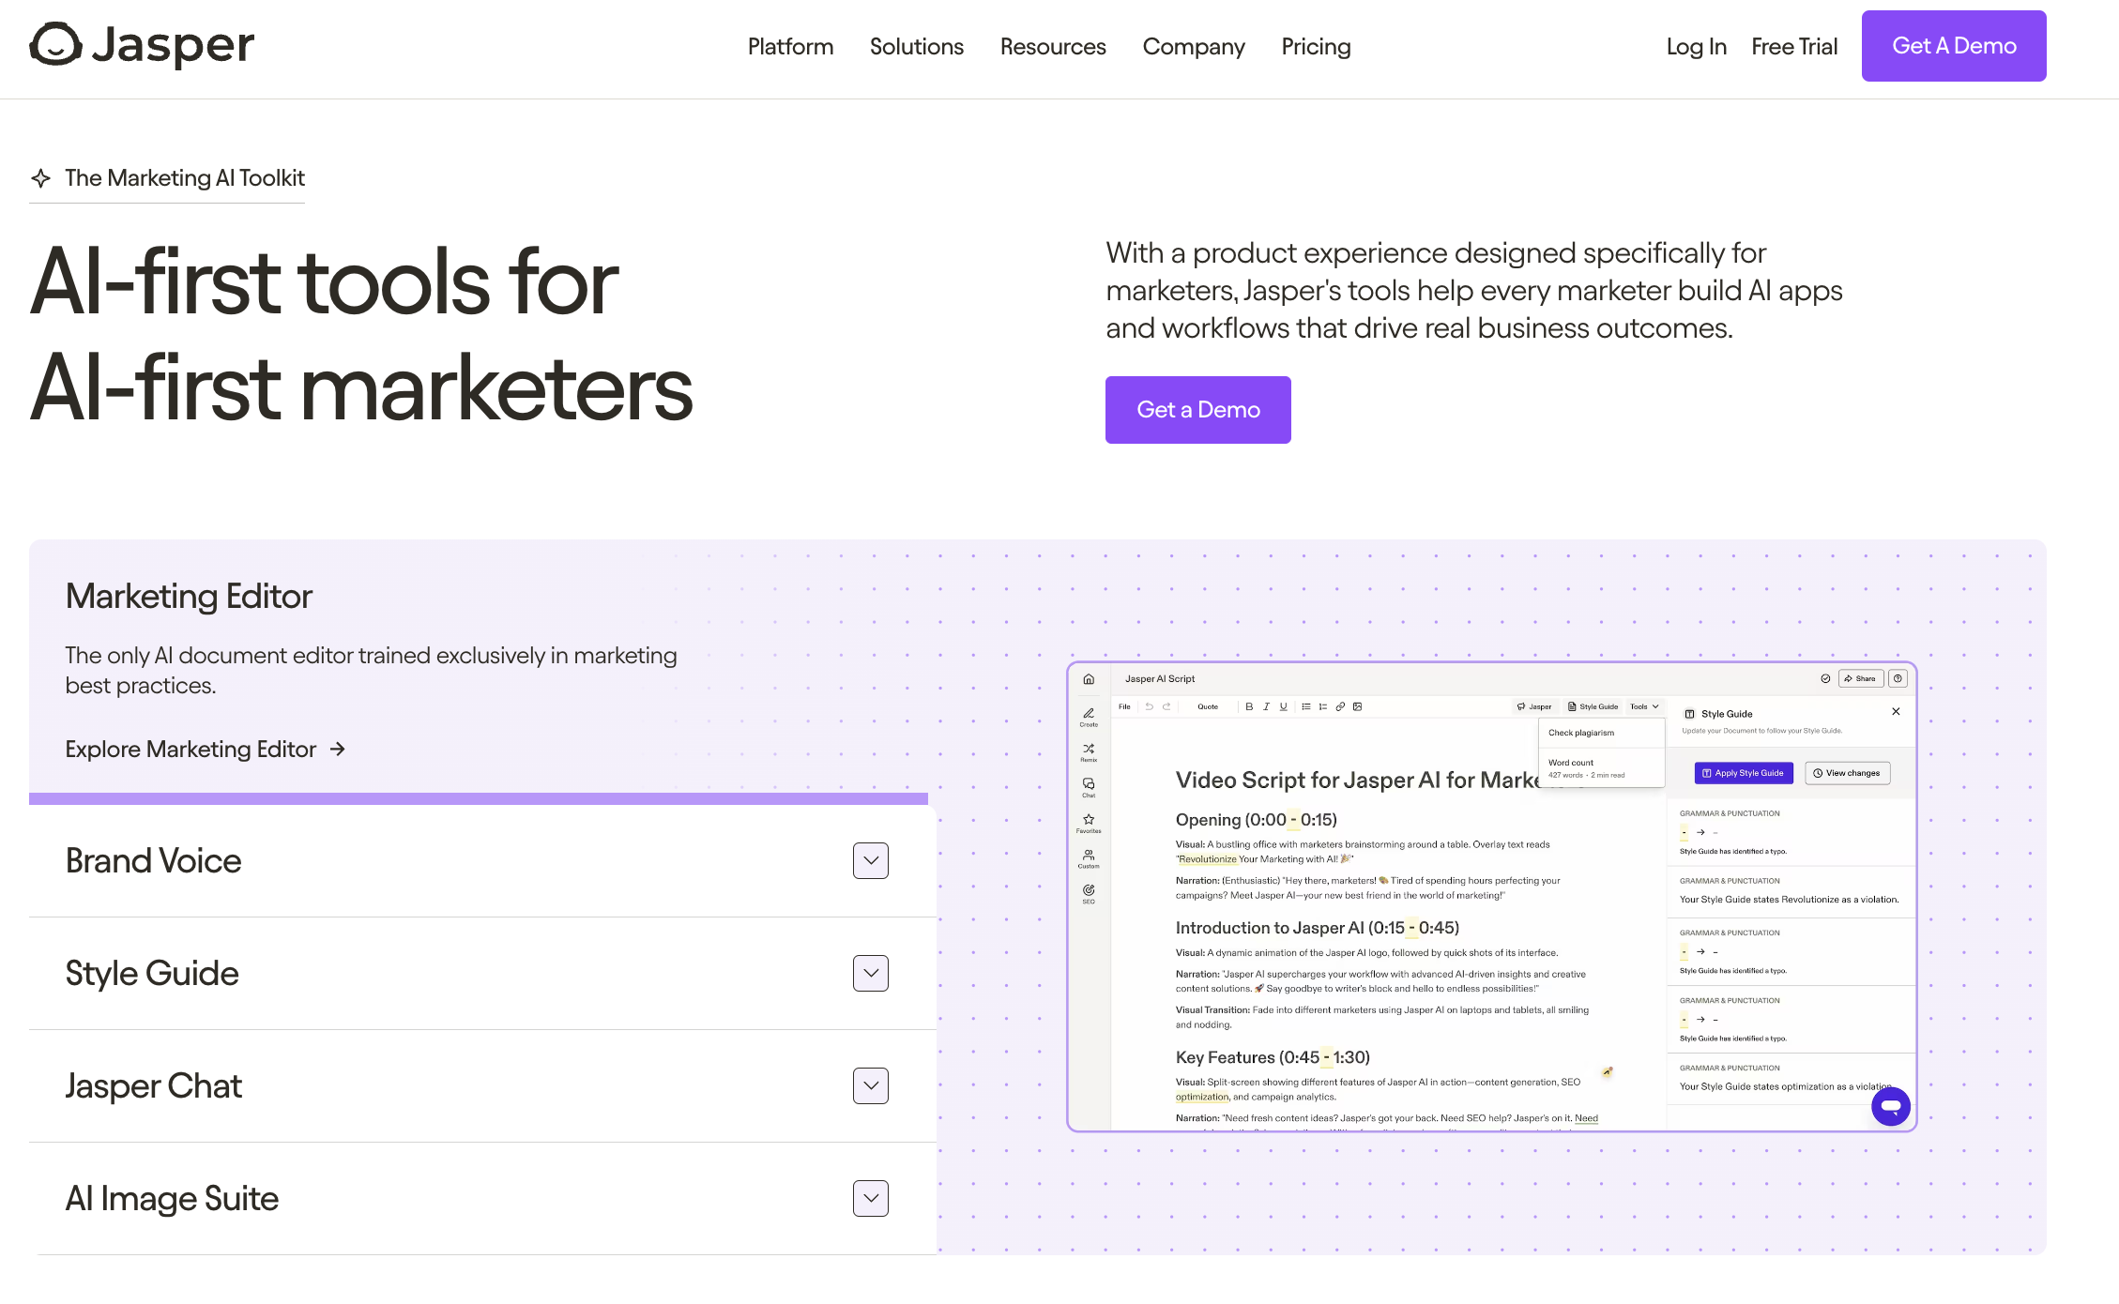Click the Explore Marketing Editor link
Viewport: 2119px width, 1304px height.
(203, 748)
